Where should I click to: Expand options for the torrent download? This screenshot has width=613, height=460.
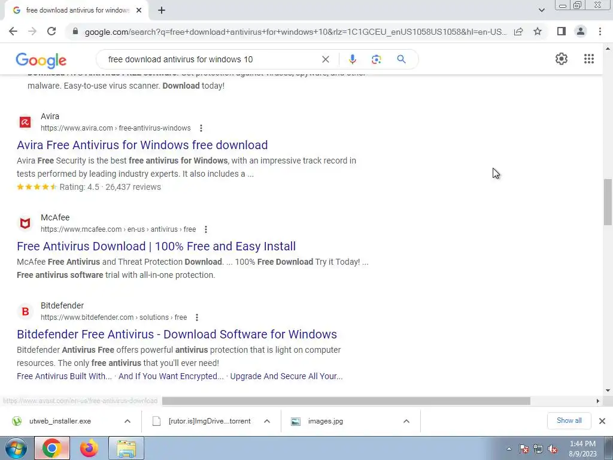[267, 421]
